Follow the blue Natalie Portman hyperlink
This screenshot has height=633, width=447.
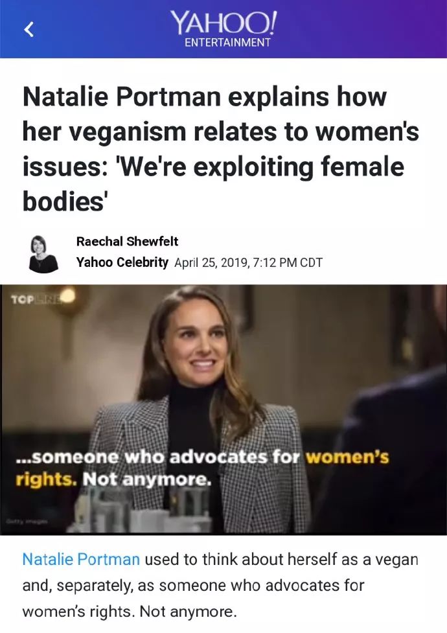[81, 559]
